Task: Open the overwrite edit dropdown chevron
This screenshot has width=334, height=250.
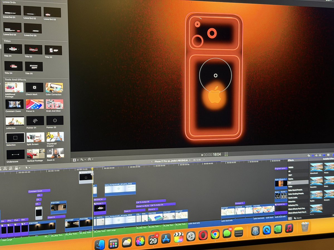Action: click(19, 168)
